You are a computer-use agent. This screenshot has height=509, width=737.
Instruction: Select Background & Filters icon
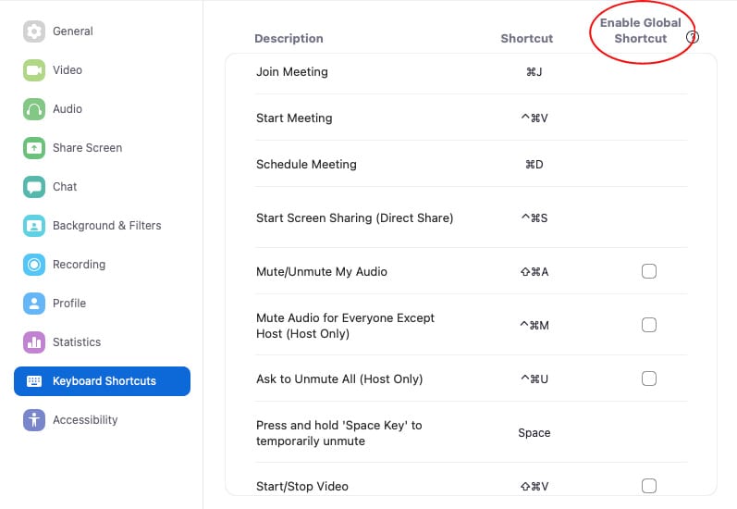[34, 226]
